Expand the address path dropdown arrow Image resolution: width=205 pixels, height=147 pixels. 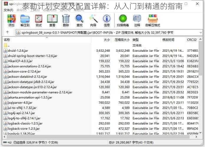tap(201, 33)
